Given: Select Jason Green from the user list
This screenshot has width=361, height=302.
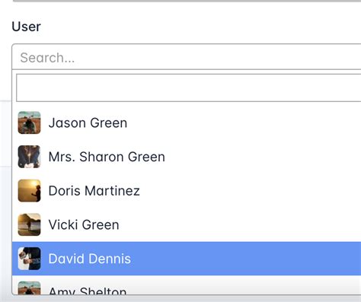Looking at the screenshot, I should 187,122.
